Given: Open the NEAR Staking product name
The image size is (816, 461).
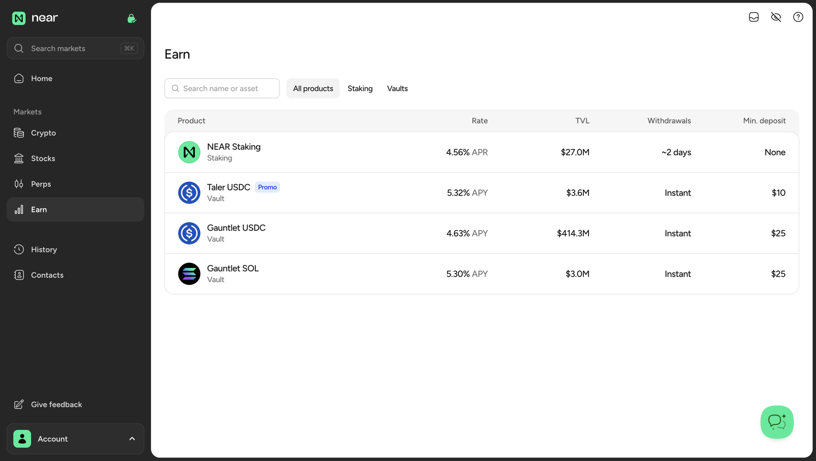Looking at the screenshot, I should point(234,147).
